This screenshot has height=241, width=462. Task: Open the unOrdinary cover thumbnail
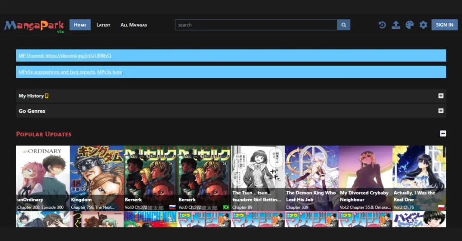click(x=43, y=178)
